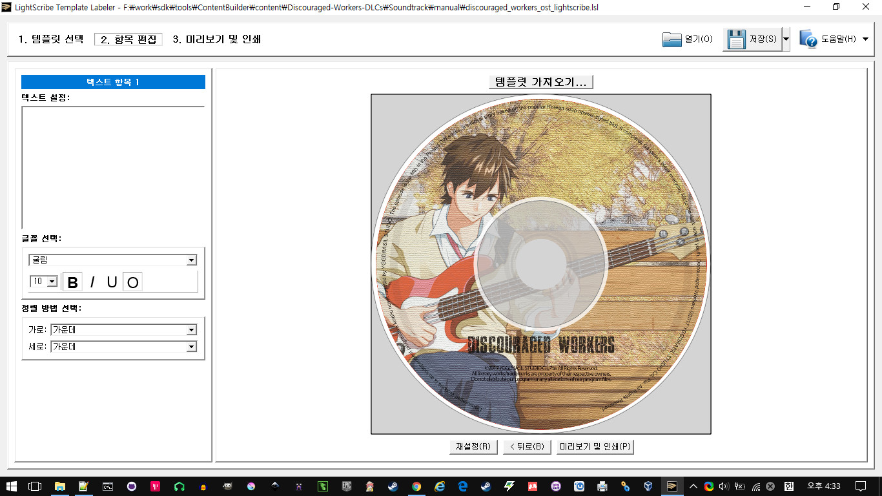Show hidden system tray icons
This screenshot has width=882, height=496.
[693, 486]
